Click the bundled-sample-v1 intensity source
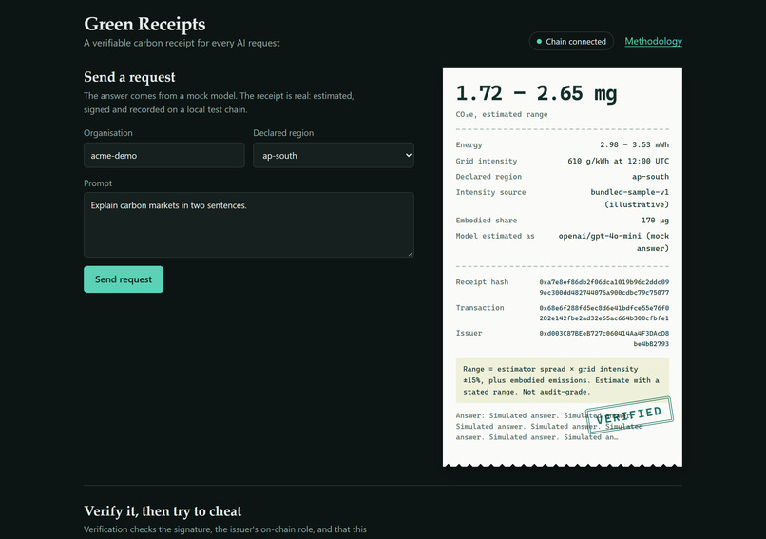The height and width of the screenshot is (539, 766). pos(630,198)
